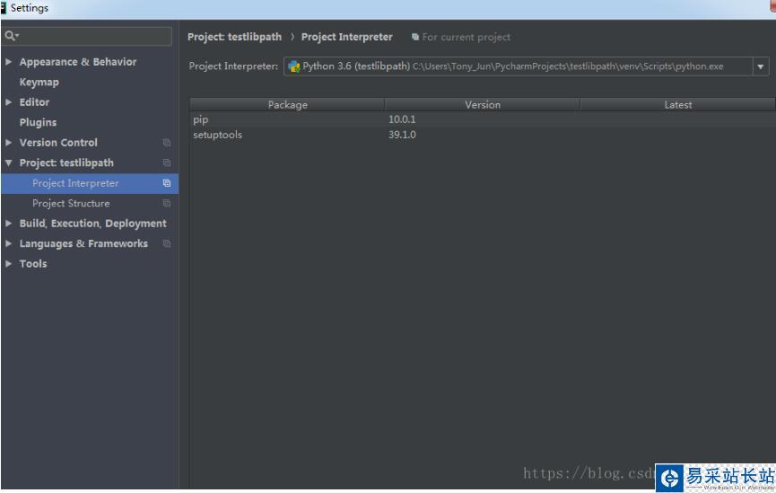Screen dimensions: 776x493
Task: Open Keymap settings
Action: coord(39,83)
